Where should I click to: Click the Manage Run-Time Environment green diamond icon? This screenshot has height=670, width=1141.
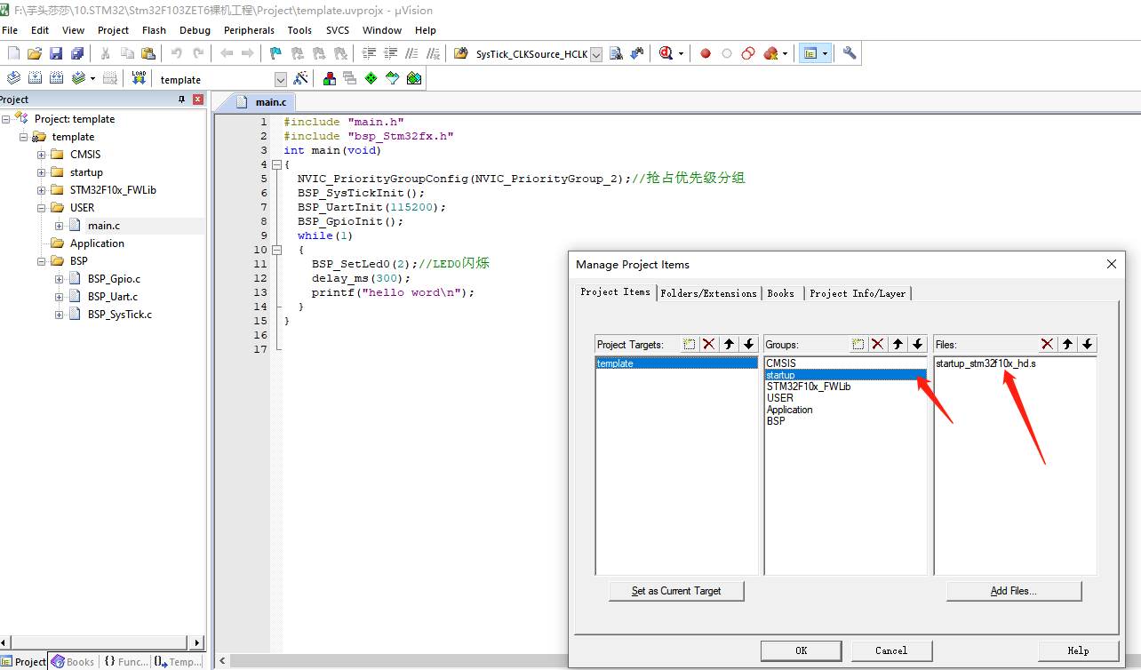point(371,78)
